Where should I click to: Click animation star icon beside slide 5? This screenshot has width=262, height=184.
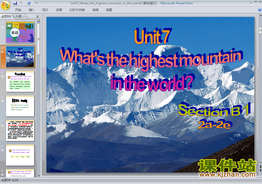pos(2,125)
